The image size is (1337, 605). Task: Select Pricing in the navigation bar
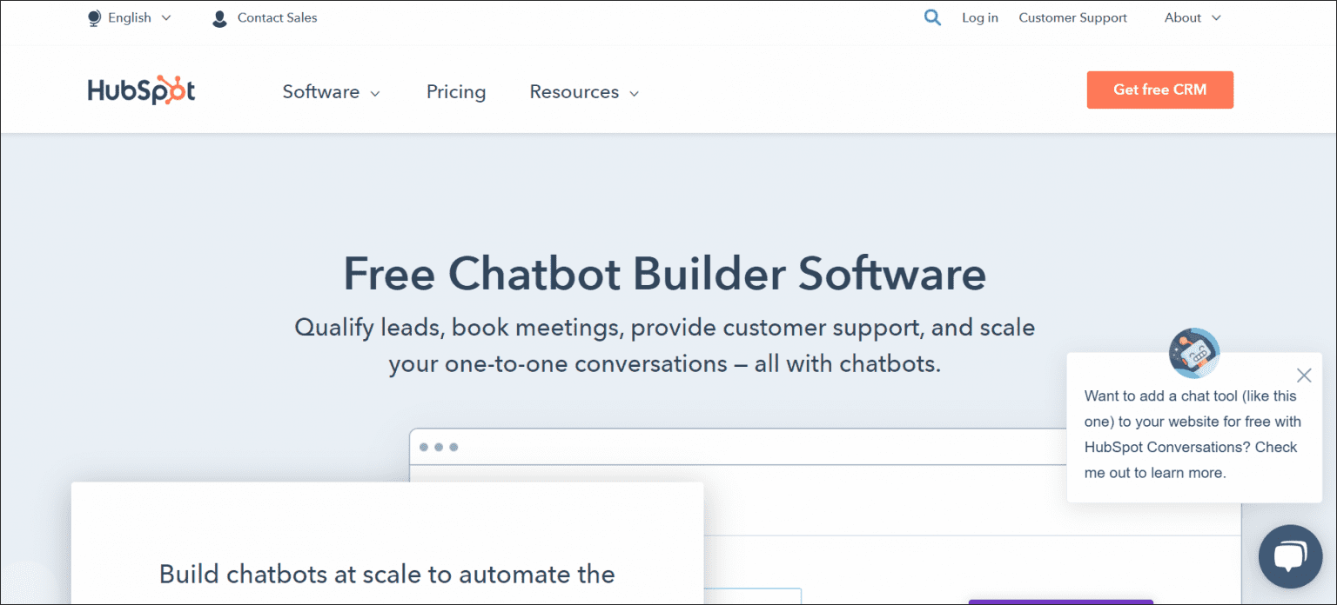[456, 92]
